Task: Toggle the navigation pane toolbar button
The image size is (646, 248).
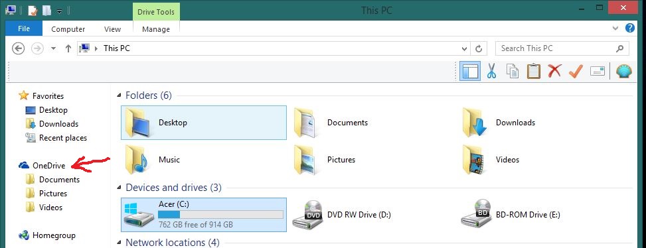Action: (x=469, y=72)
